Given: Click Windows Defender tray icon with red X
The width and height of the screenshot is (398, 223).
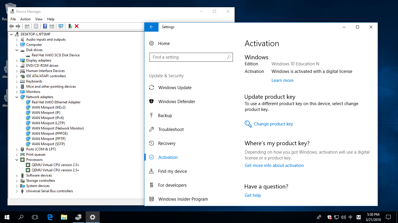Looking at the screenshot, I should 330,217.
